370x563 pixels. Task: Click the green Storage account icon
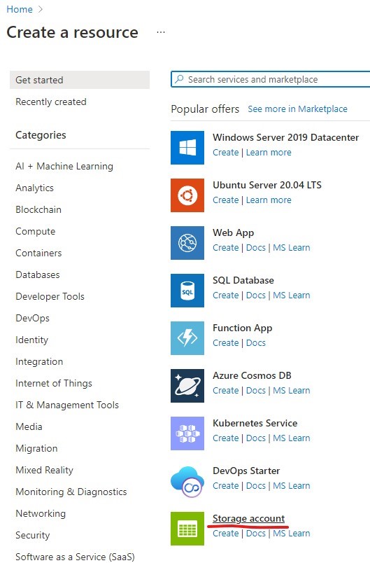tap(187, 529)
